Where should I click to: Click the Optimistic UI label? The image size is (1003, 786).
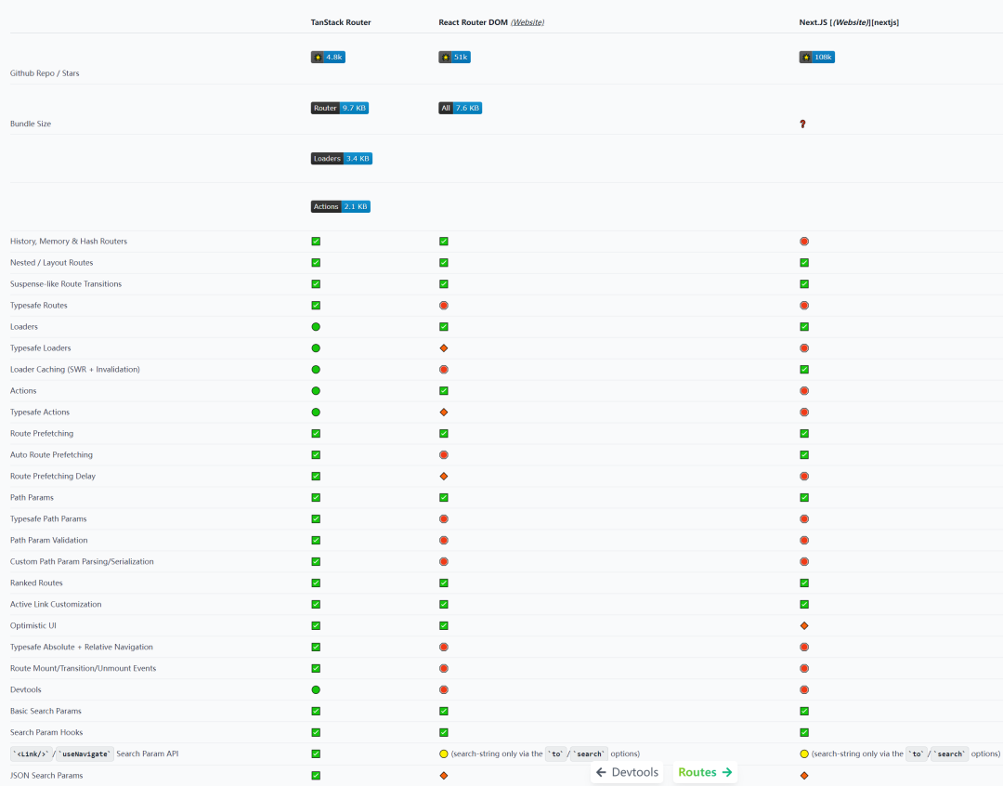click(33, 626)
